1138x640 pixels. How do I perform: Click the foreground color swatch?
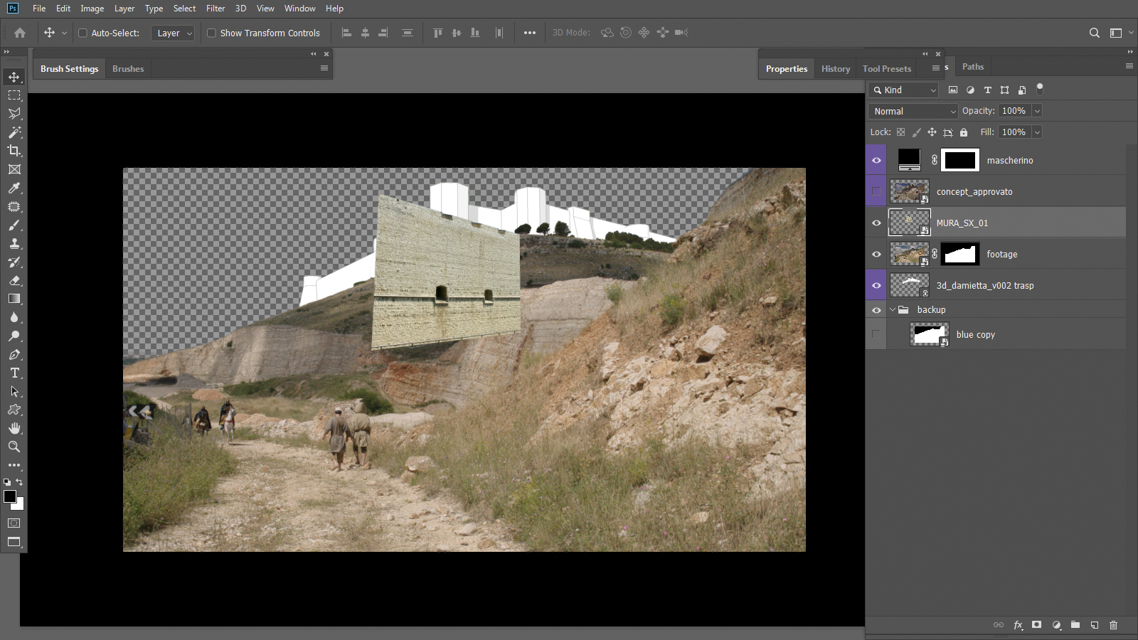(x=10, y=496)
